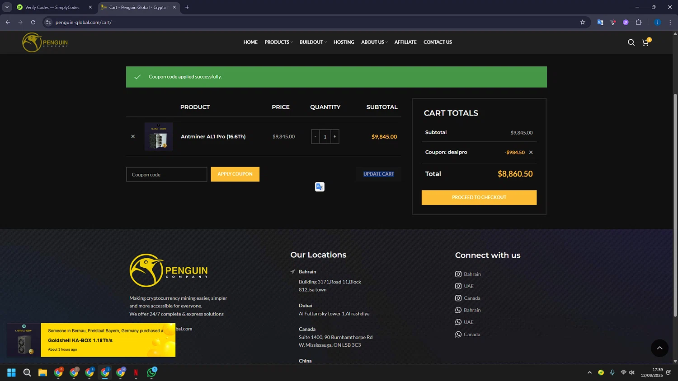Expand the About Us menu

click(374, 42)
